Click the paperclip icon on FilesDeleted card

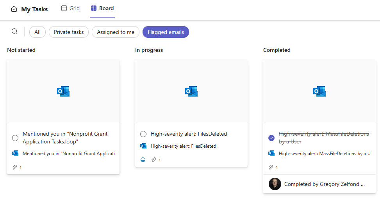coord(154,160)
